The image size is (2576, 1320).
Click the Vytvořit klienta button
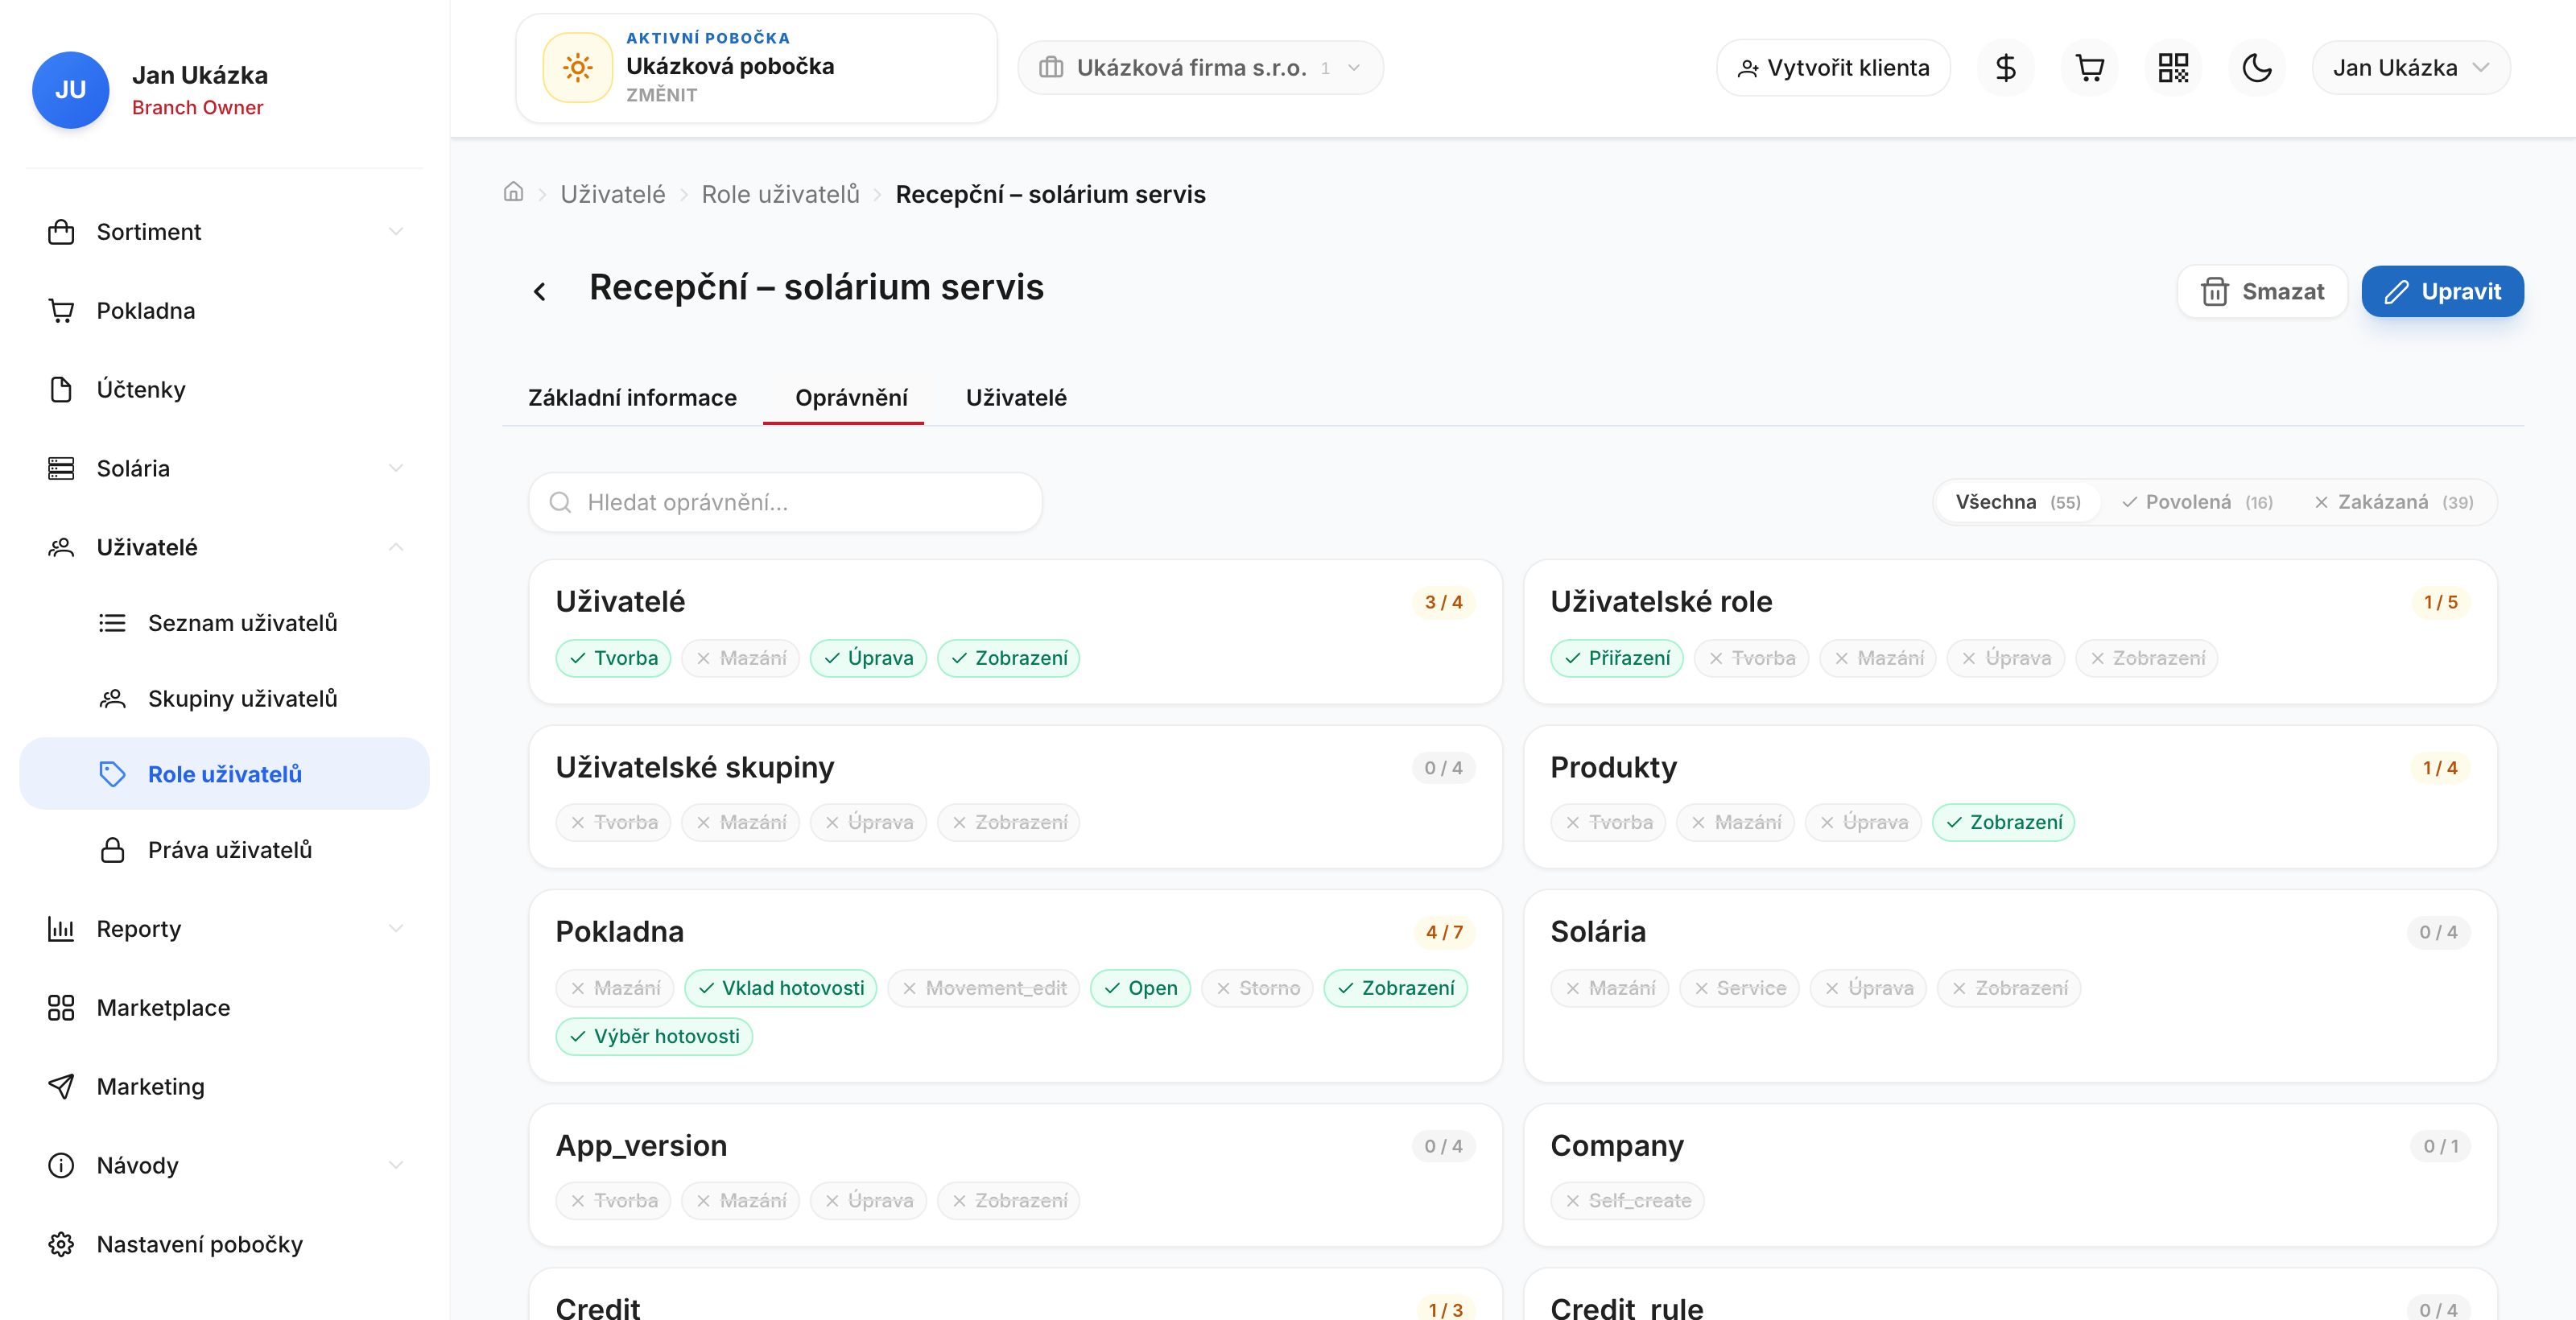tap(1833, 68)
